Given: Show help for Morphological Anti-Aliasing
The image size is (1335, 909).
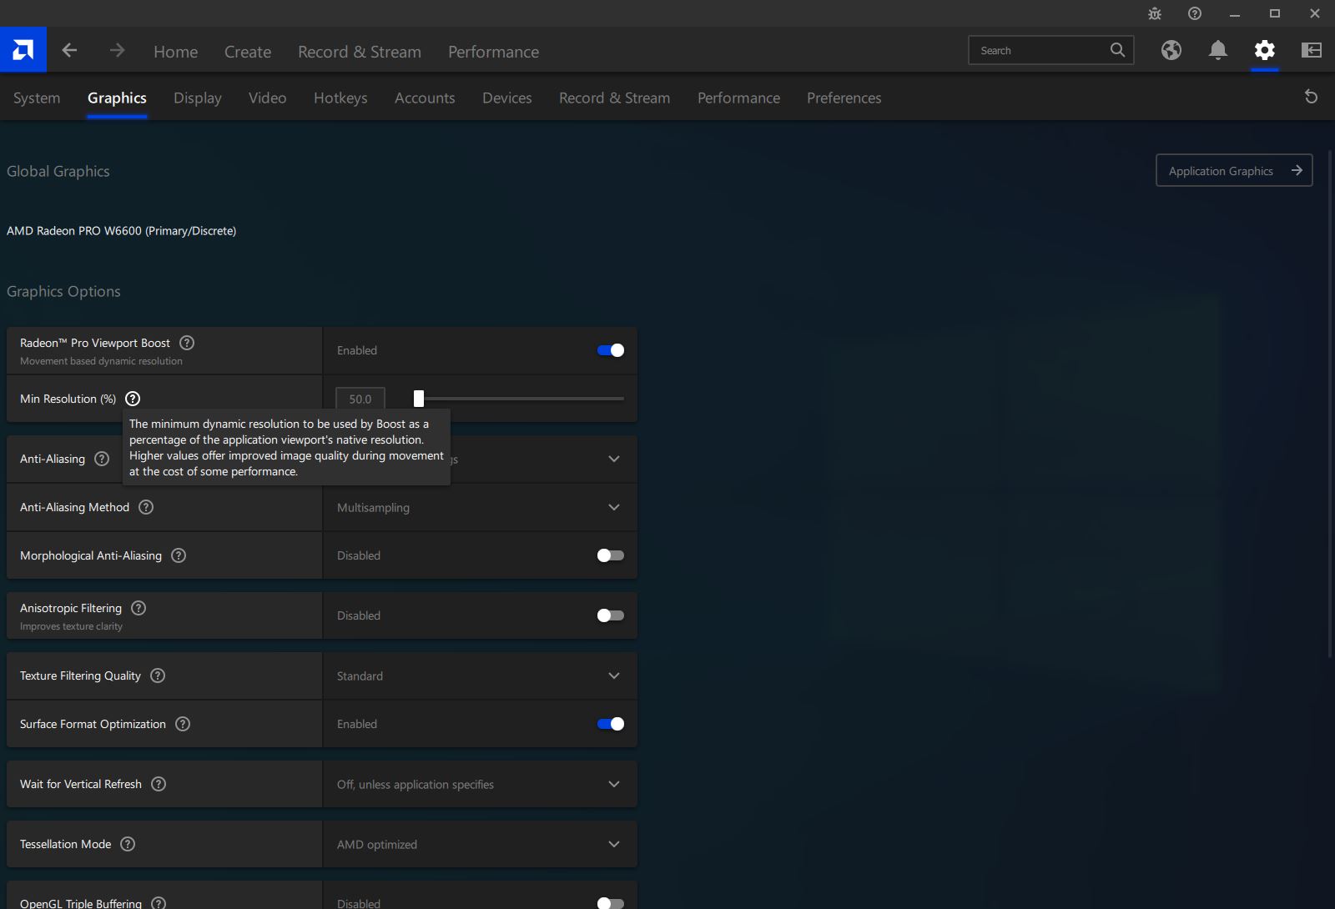Looking at the screenshot, I should [x=179, y=555].
